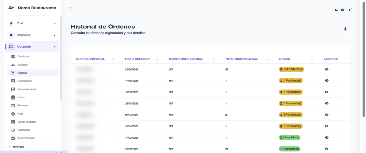Click the Automatización icon
Image resolution: width=366 pixels, height=153 pixels.
click(x=13, y=138)
